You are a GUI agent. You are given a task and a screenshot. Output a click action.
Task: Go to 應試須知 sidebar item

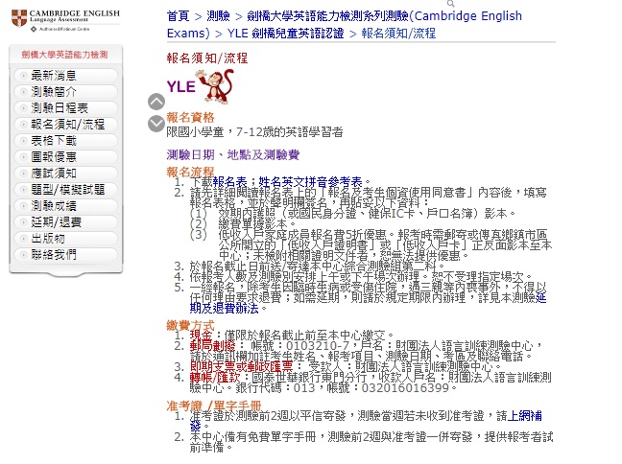coord(66,174)
